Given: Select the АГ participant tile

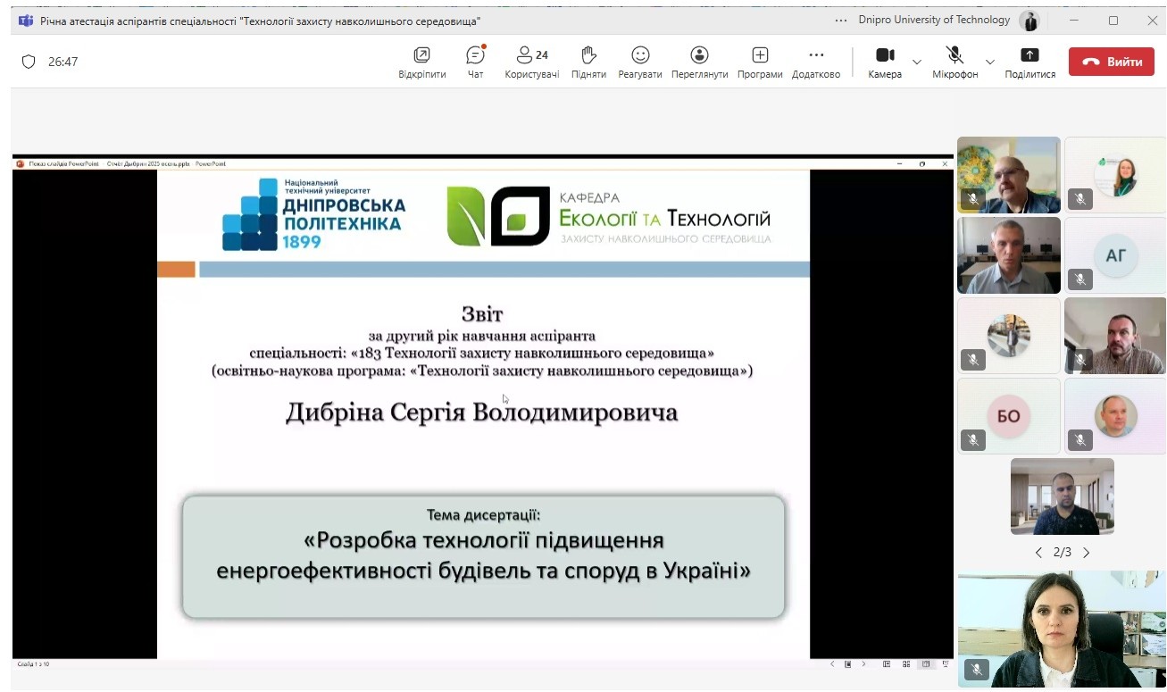Looking at the screenshot, I should click(x=1115, y=255).
